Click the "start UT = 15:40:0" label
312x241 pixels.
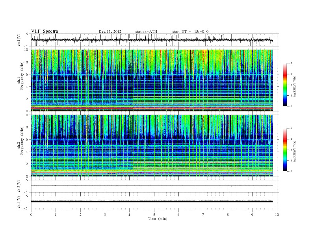point(190,32)
